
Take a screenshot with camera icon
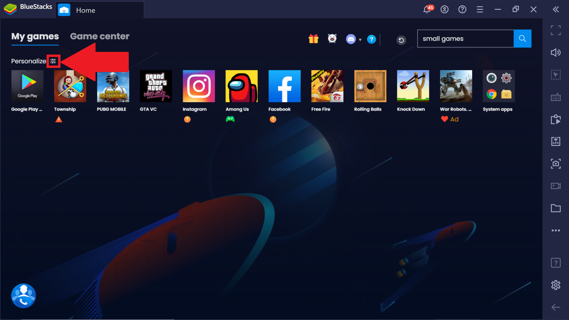point(556,164)
